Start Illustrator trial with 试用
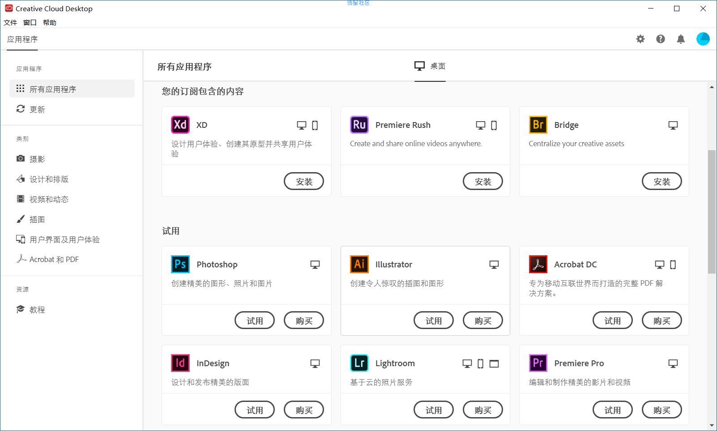 coord(434,320)
